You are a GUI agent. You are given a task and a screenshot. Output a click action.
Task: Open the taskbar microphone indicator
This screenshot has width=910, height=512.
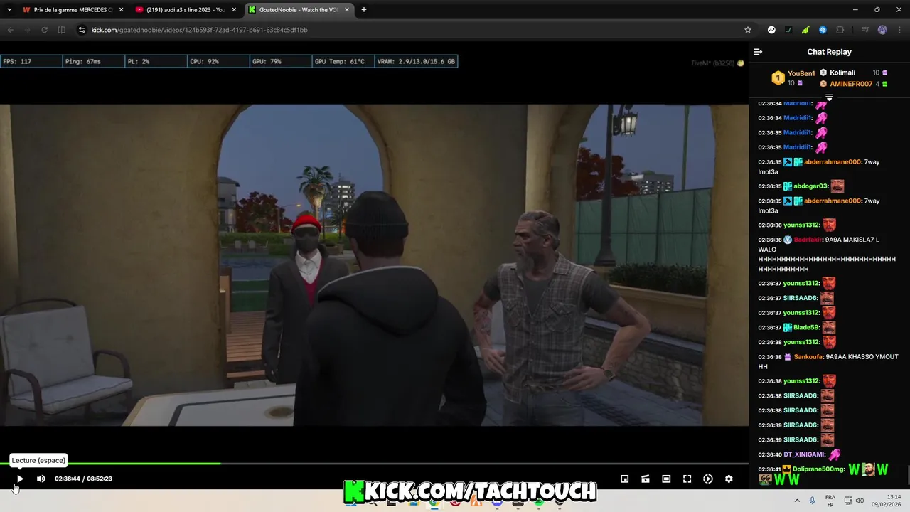coord(812,501)
